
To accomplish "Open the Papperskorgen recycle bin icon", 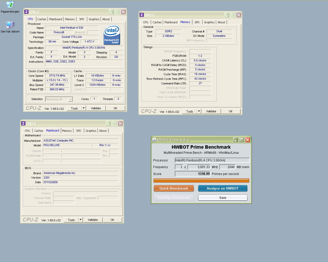I will (x=10, y=7).
